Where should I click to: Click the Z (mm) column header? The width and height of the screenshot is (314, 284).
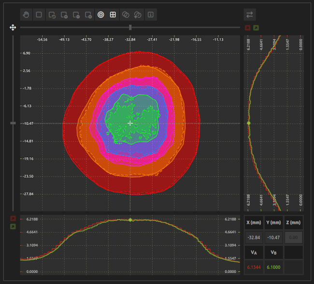click(293, 223)
